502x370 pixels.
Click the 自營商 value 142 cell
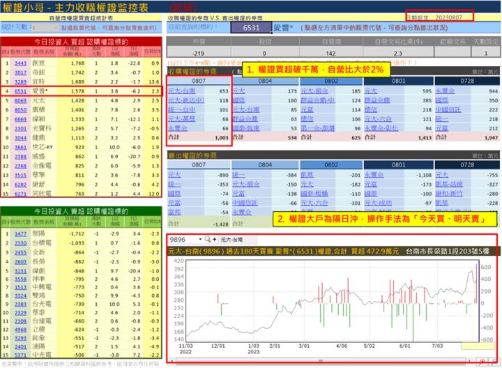(x=330, y=53)
